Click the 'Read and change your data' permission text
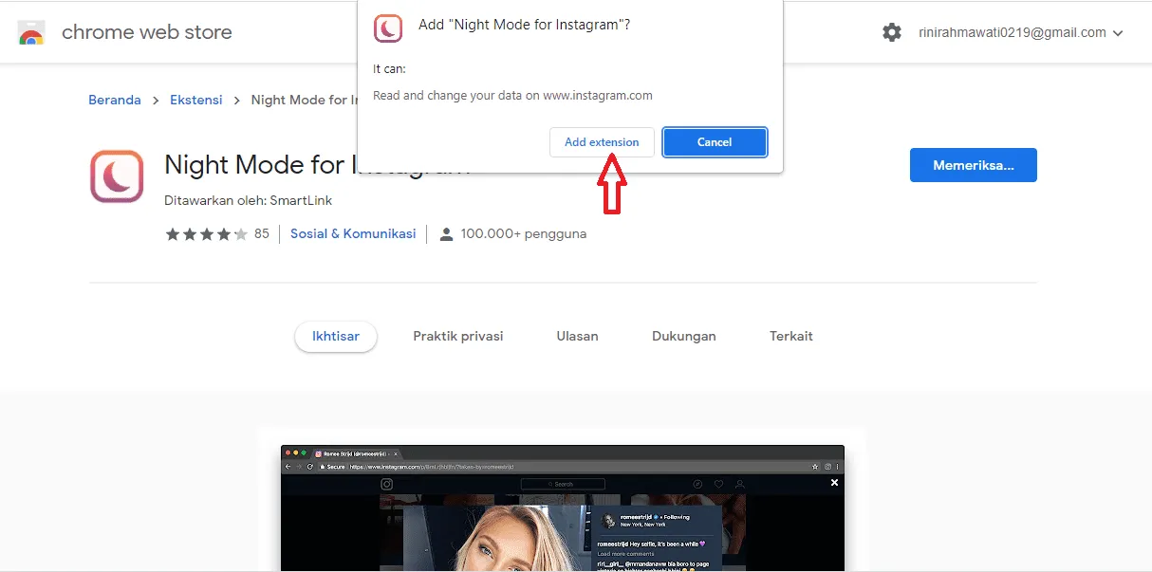 (512, 95)
